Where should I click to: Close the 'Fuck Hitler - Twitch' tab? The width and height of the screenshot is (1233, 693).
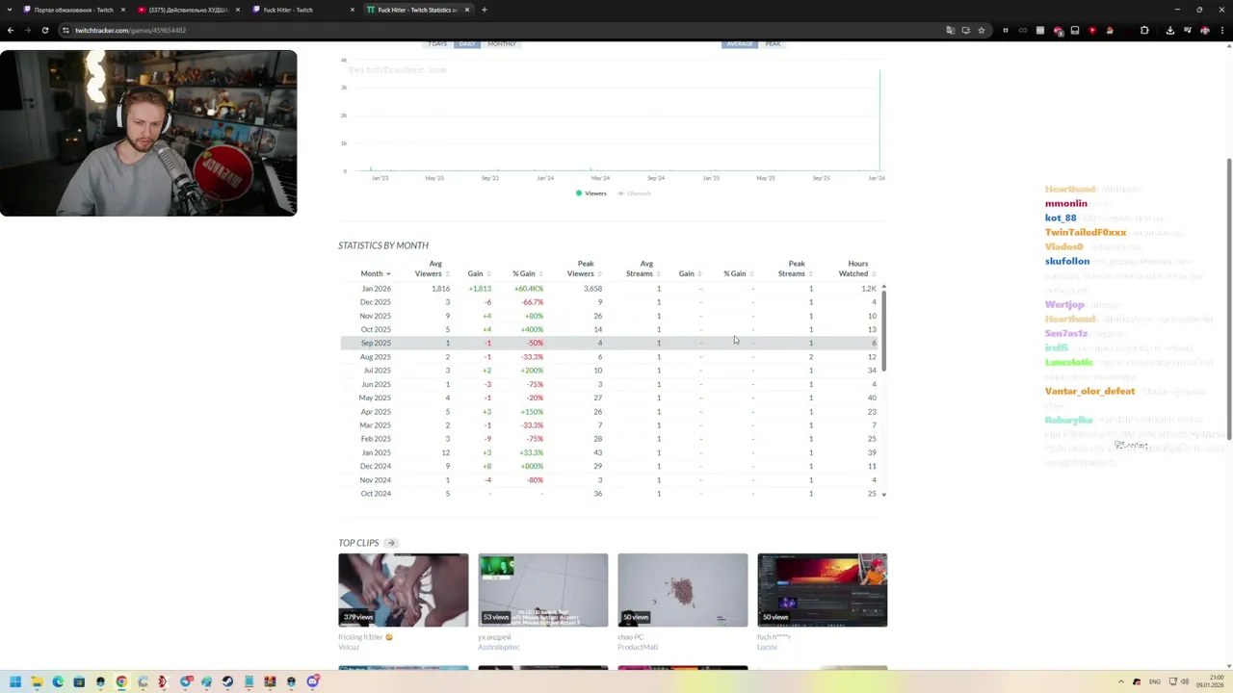[x=353, y=10]
